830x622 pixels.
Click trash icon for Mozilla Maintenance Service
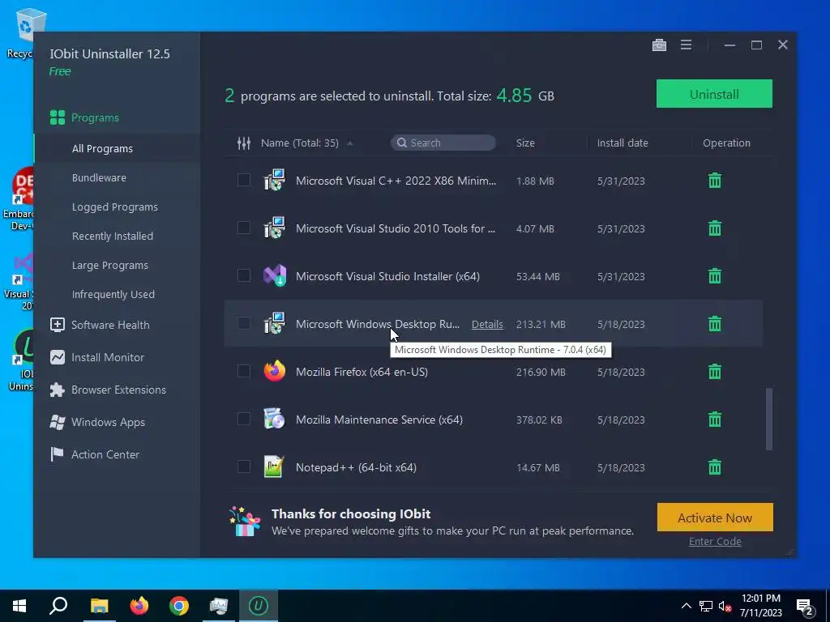click(715, 420)
